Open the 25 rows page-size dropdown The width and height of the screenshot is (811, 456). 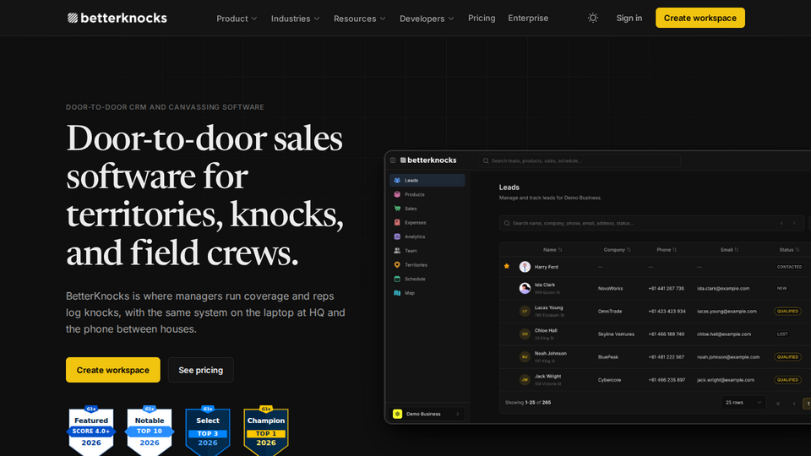[743, 402]
